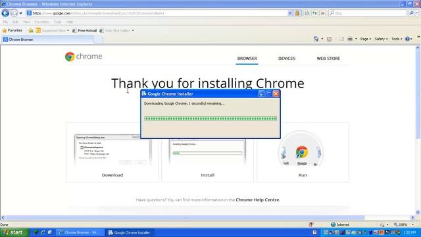This screenshot has width=421, height=237.
Task: Select the WEB STORE page tab
Action: [328, 59]
